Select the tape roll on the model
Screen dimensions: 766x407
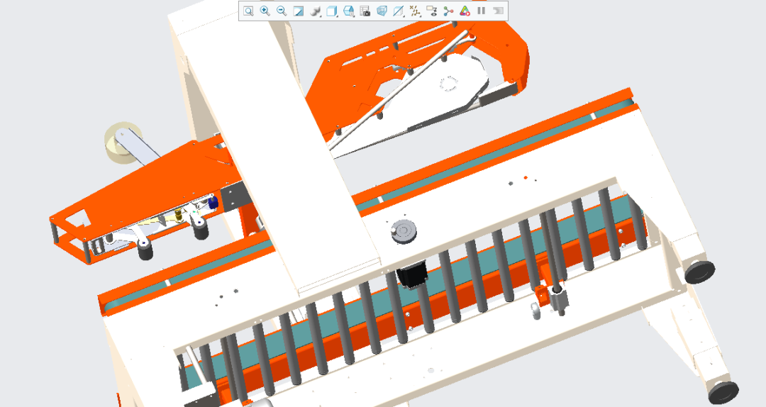pos(123,143)
